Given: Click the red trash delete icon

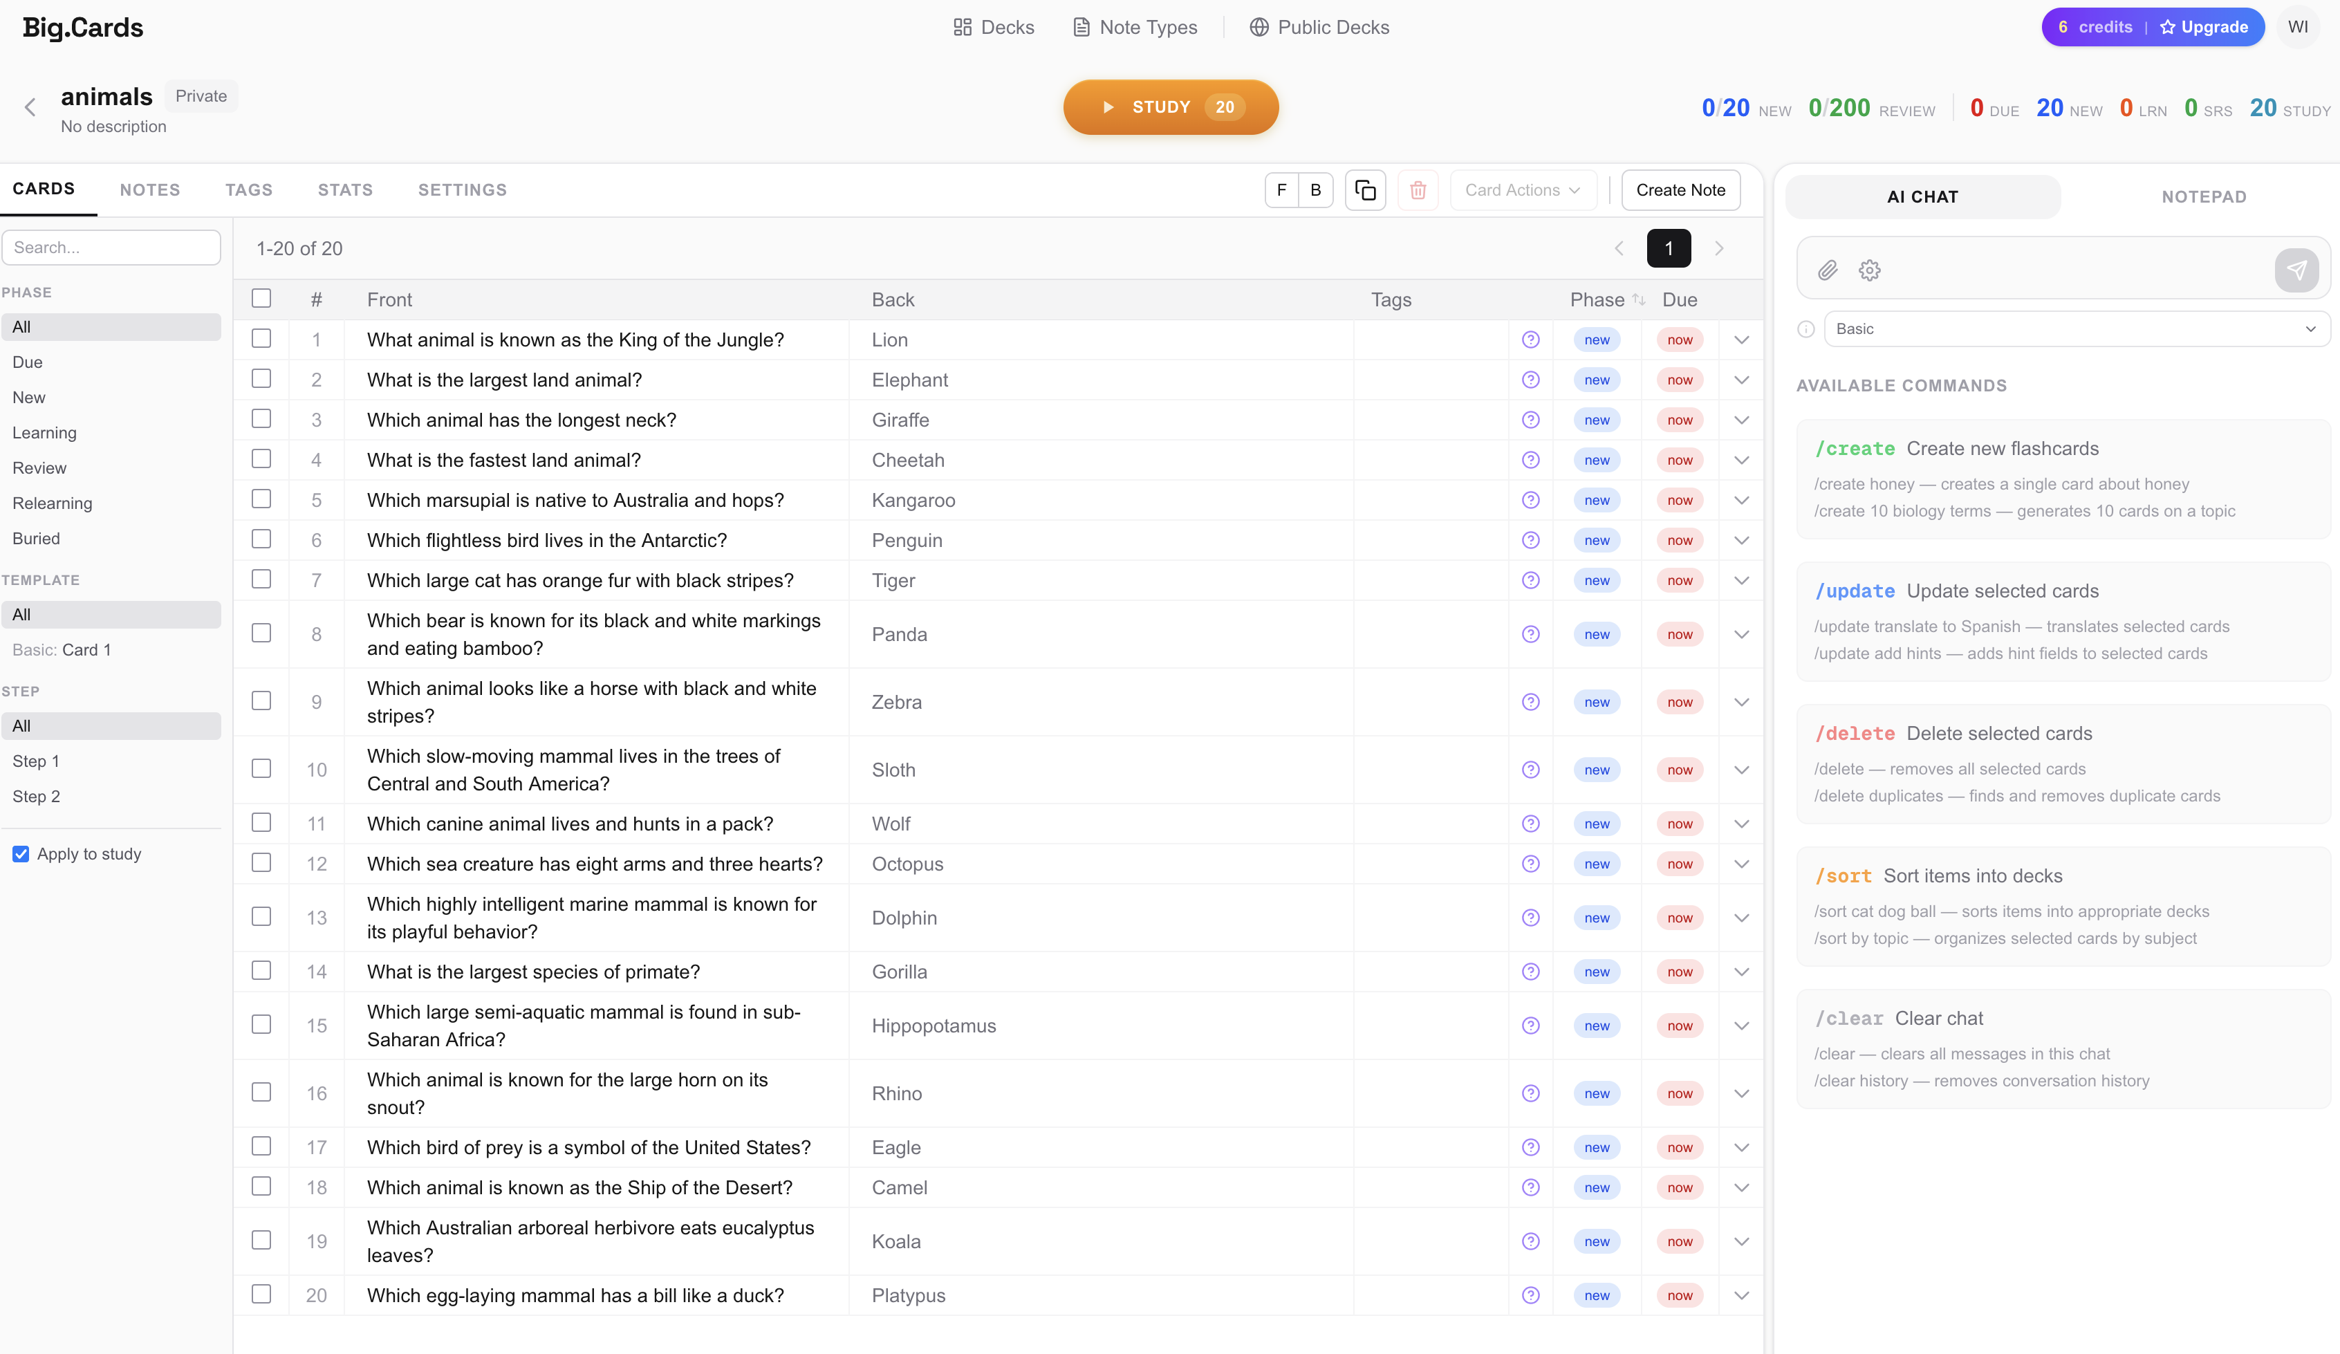Looking at the screenshot, I should pos(1417,190).
